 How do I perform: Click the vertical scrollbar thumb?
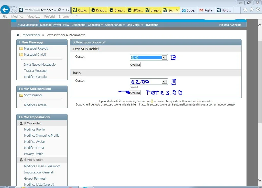260,82
